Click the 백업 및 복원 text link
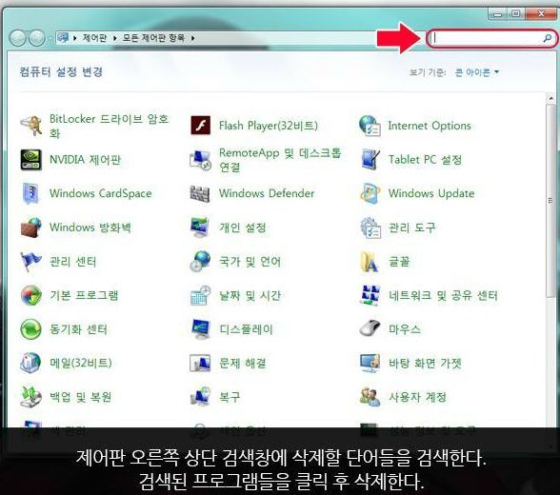 [80, 397]
